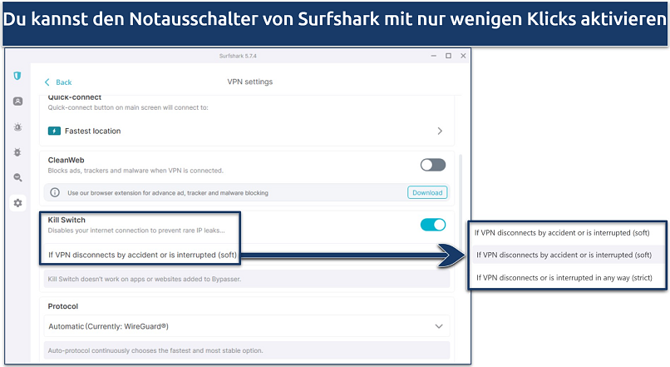670x367 pixels.
Task: Click the info icon beside browser extension note
Action: coord(55,192)
